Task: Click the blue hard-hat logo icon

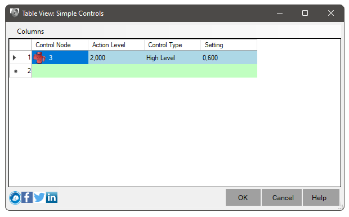Action: [x=15, y=198]
